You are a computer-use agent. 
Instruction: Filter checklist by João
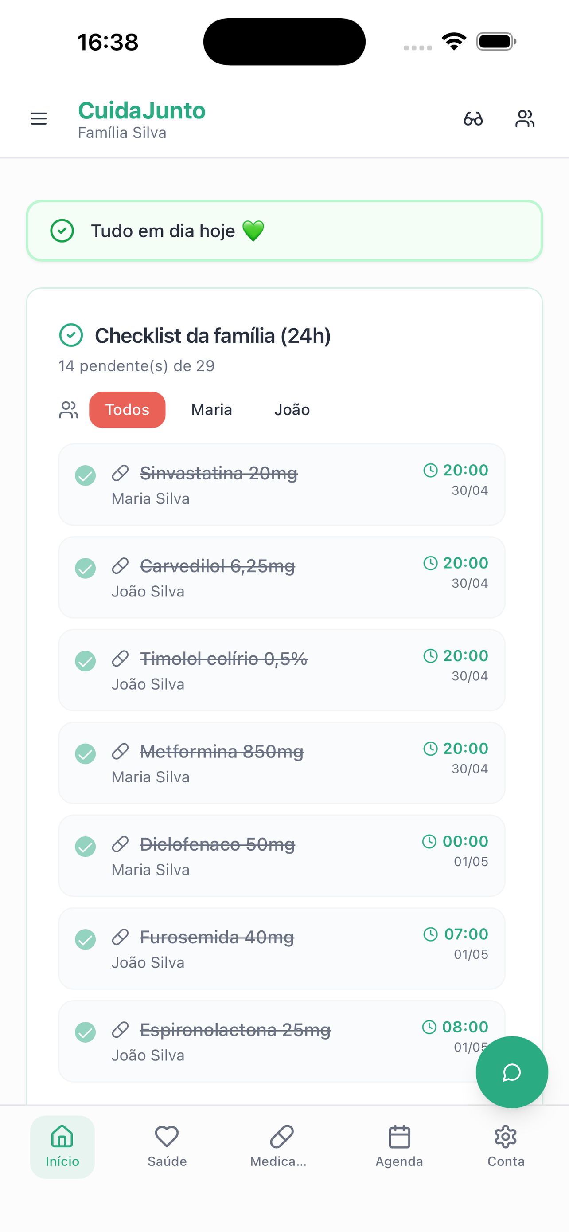coord(292,410)
